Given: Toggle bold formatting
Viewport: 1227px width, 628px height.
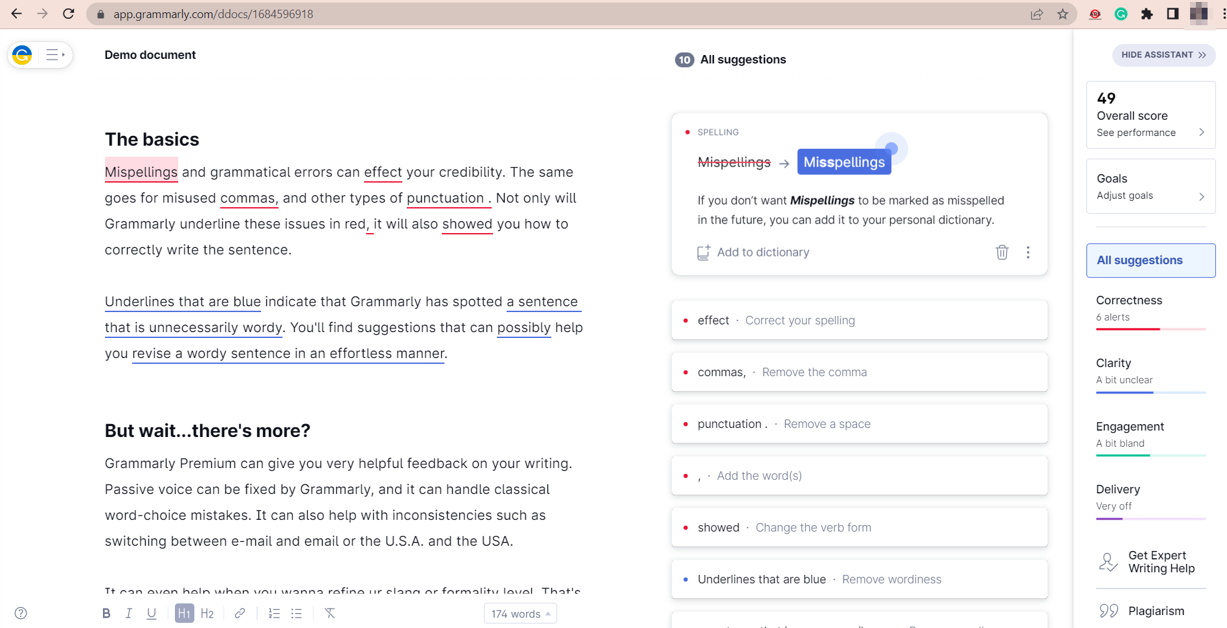Looking at the screenshot, I should tap(106, 613).
